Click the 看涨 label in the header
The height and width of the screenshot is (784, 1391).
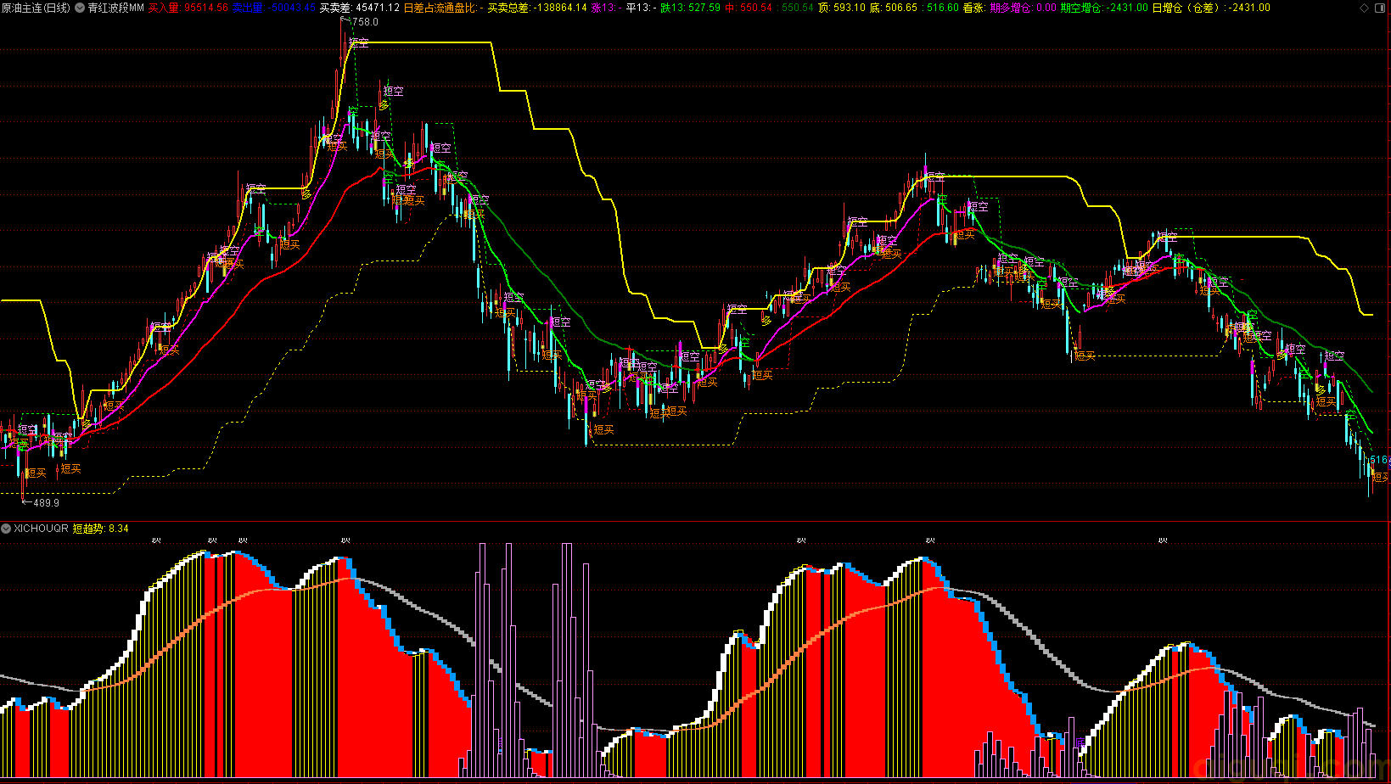point(973,8)
